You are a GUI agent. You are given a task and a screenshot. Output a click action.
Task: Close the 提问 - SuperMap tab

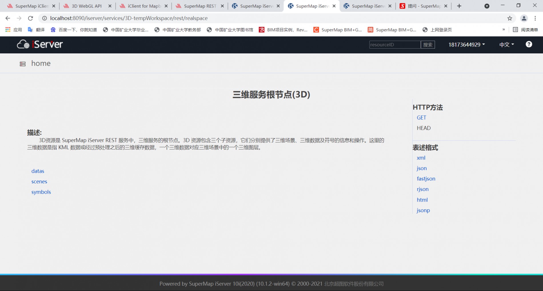[x=446, y=6]
